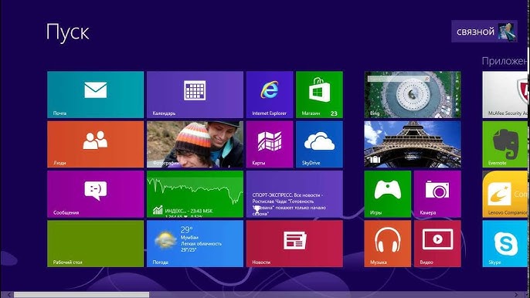Image resolution: width=530 pixels, height=298 pixels.
Task: Open the Bing search tile
Action: (x=413, y=95)
